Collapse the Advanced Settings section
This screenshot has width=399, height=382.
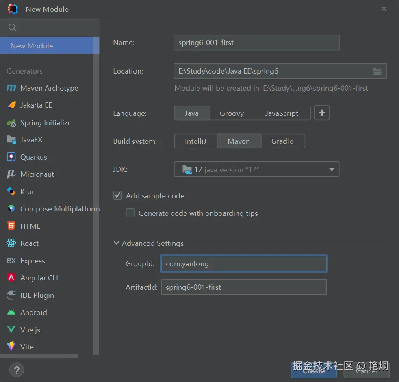point(116,243)
